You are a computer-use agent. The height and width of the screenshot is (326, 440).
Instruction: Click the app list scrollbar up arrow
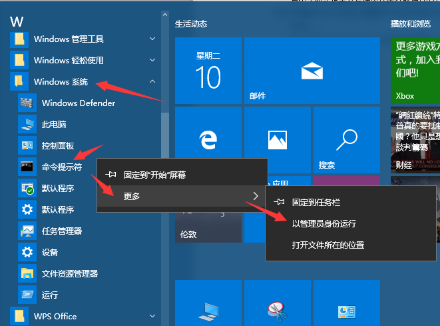point(165,15)
